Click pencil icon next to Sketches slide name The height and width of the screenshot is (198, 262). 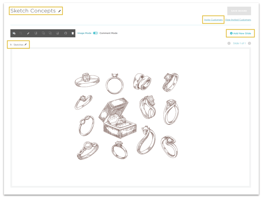26,44
